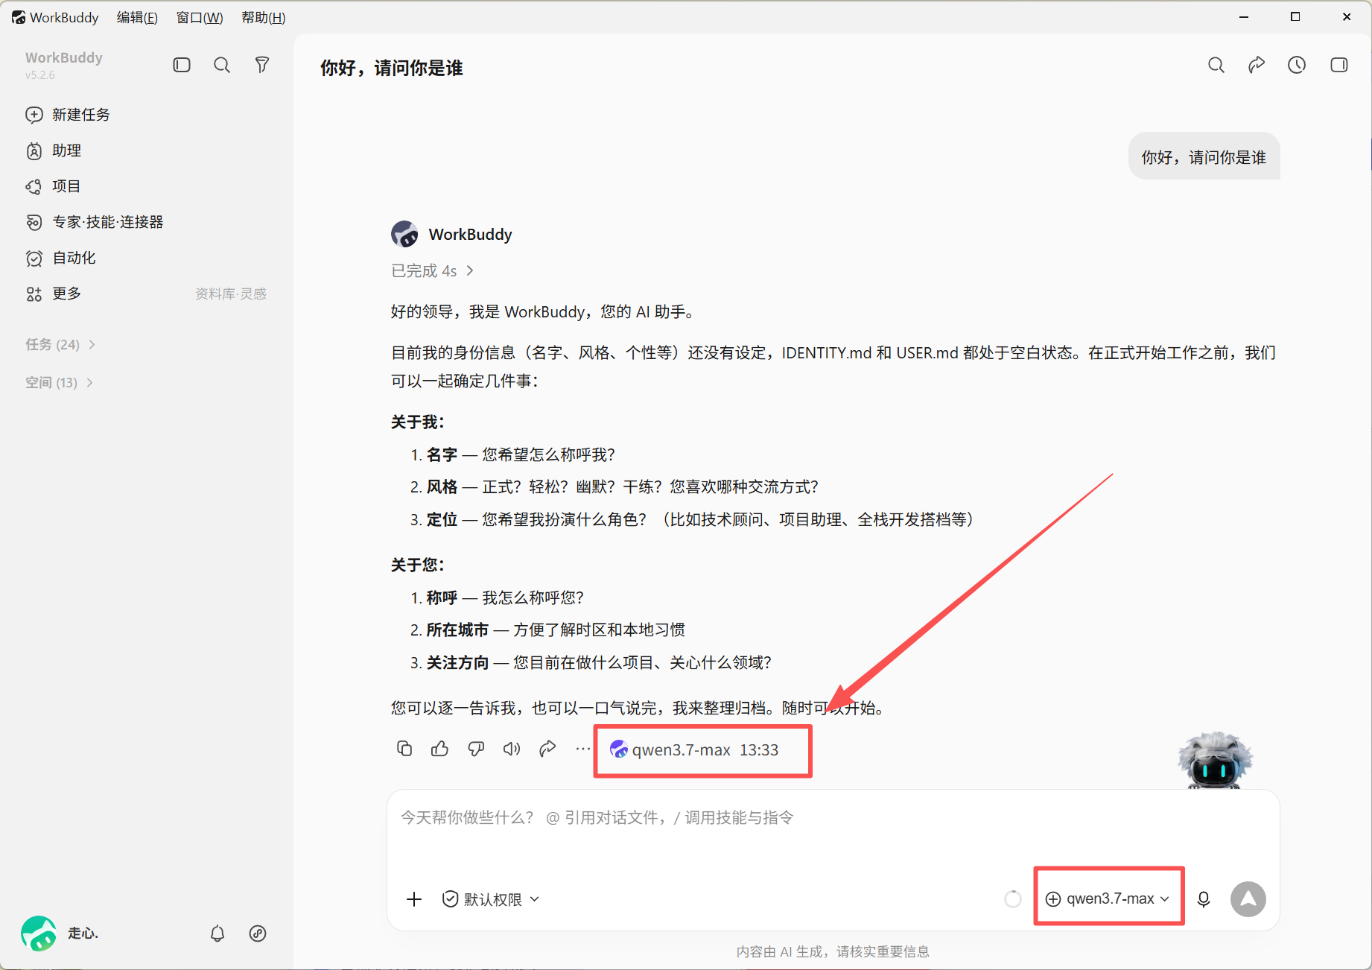Image resolution: width=1372 pixels, height=970 pixels.
Task: Open the 更多 menu item
Action: pyautogui.click(x=54, y=294)
